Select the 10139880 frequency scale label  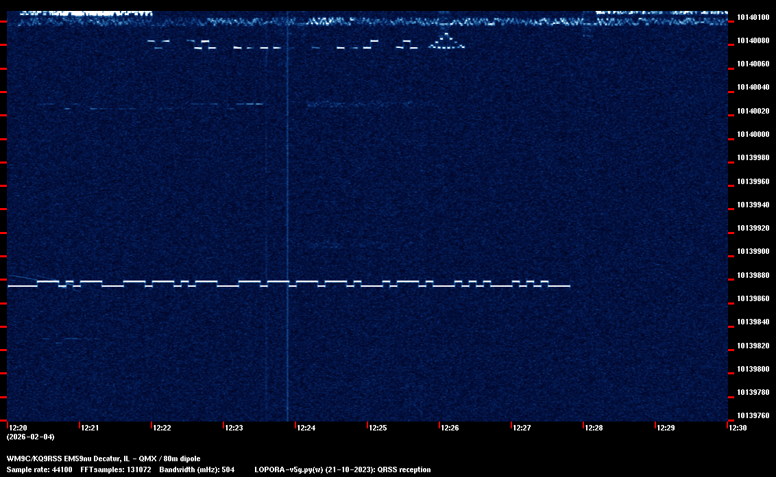[752, 275]
